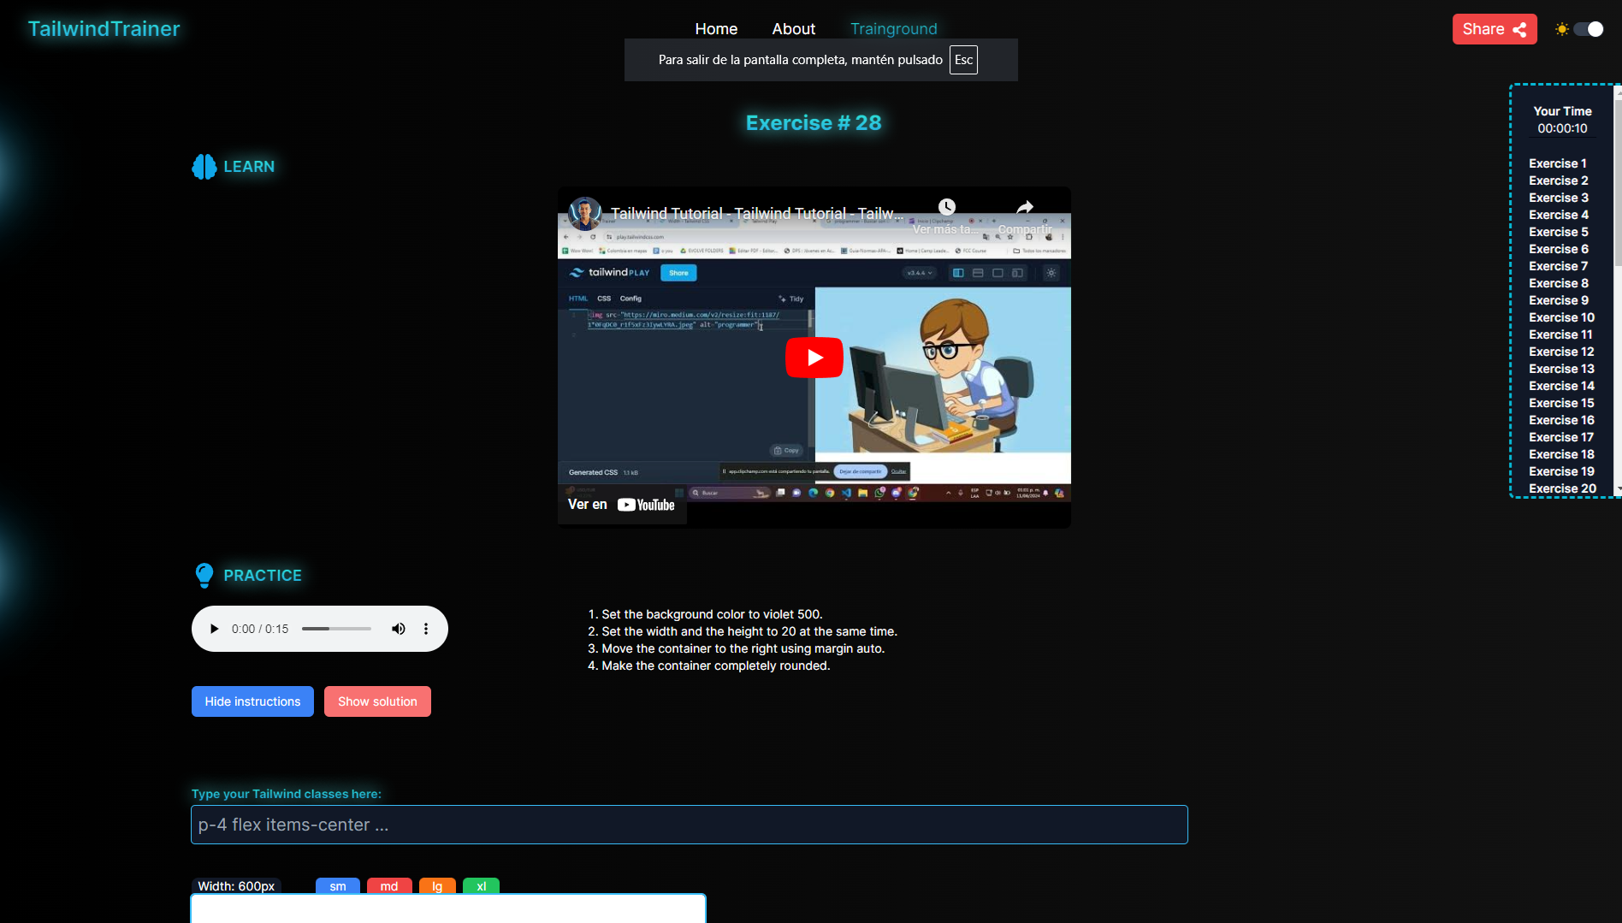Click the YouTube share arrow icon
The width and height of the screenshot is (1622, 923).
click(1024, 208)
